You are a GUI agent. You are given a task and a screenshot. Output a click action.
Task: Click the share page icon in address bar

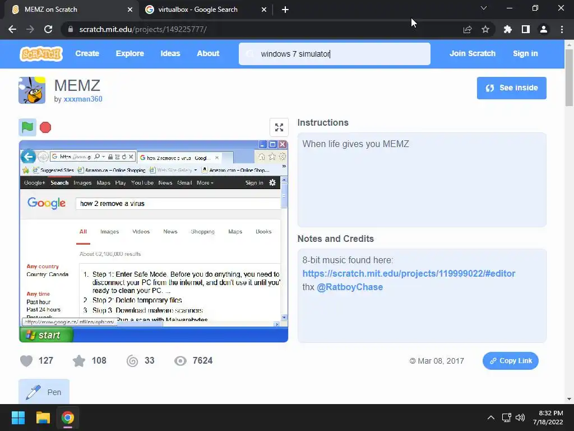click(467, 29)
